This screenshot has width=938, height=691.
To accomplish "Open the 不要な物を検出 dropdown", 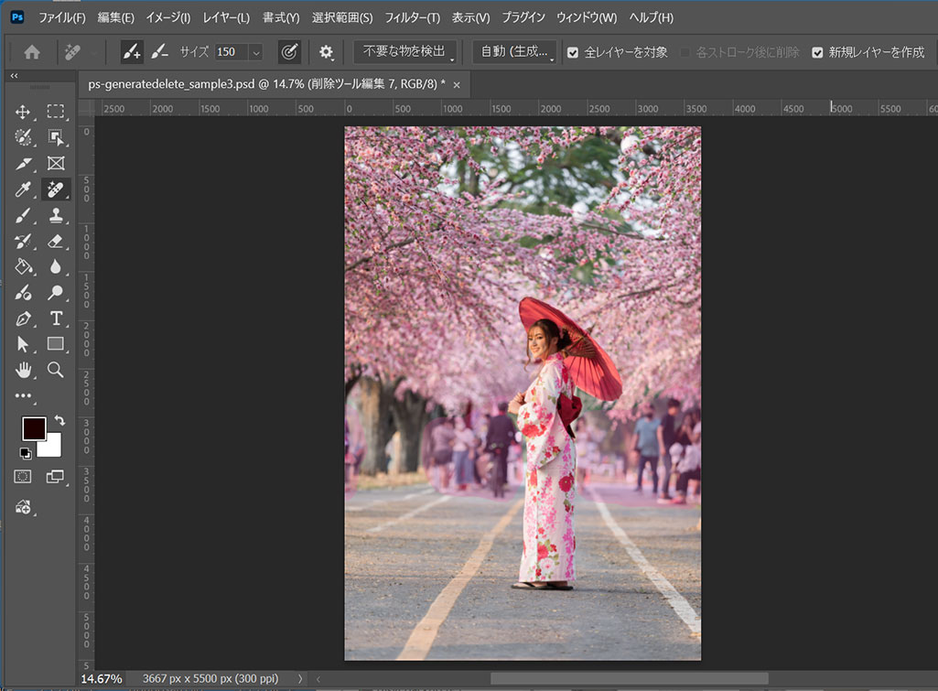I will pos(405,52).
